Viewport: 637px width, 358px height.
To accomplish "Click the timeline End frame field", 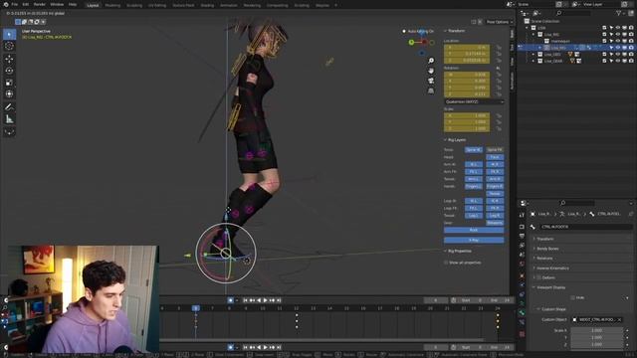I will point(501,300).
